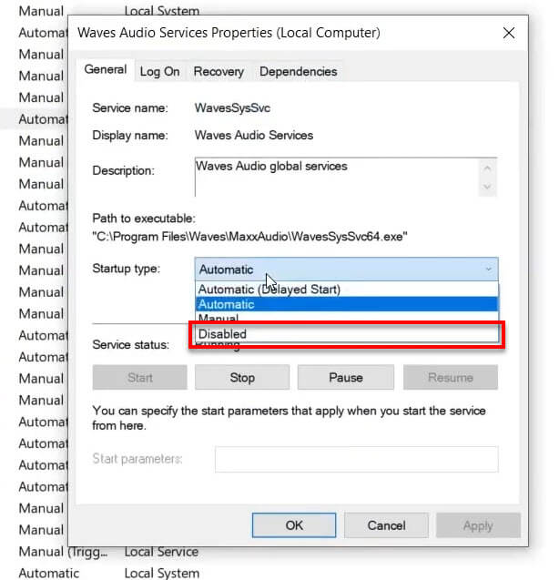Confirm the dialog with OK
559x580 pixels.
point(294,525)
